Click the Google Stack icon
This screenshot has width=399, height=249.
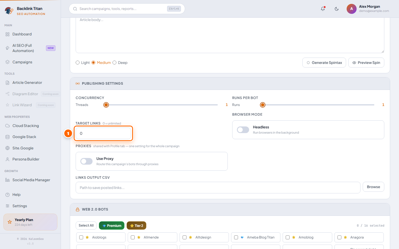click(x=7, y=137)
